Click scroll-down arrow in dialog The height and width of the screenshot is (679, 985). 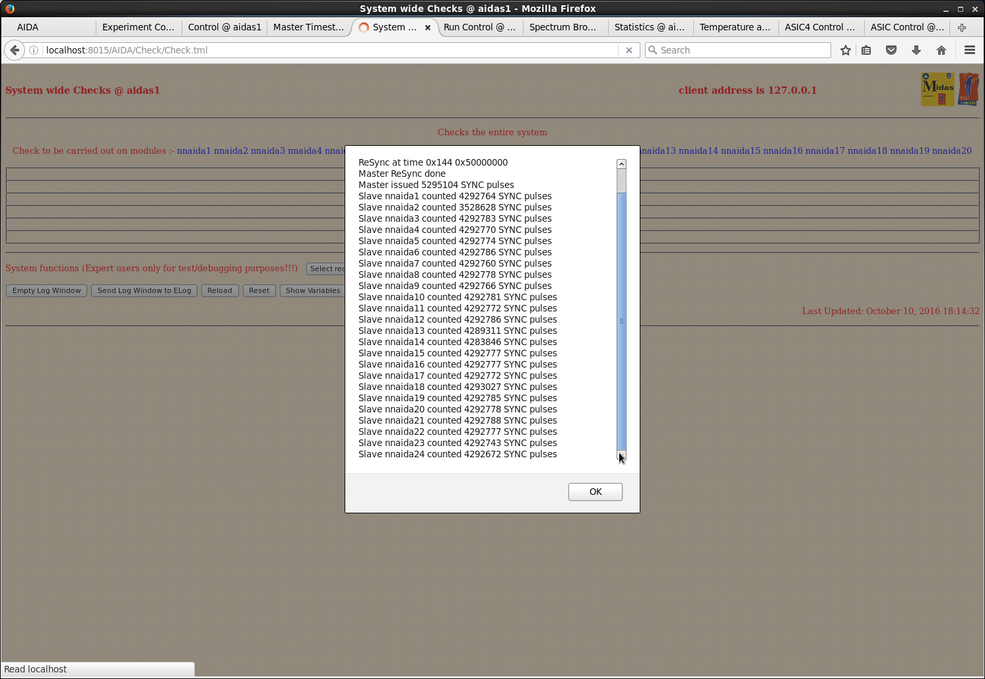click(621, 455)
